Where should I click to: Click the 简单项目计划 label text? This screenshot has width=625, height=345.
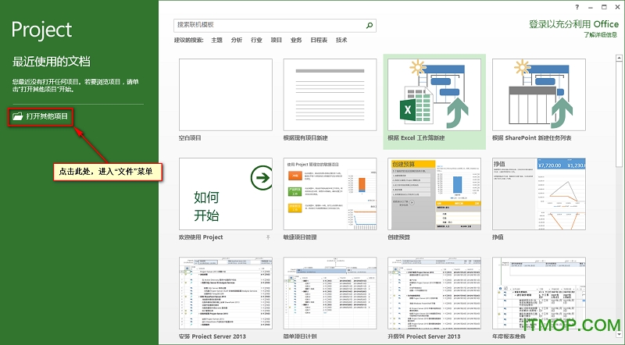300,336
